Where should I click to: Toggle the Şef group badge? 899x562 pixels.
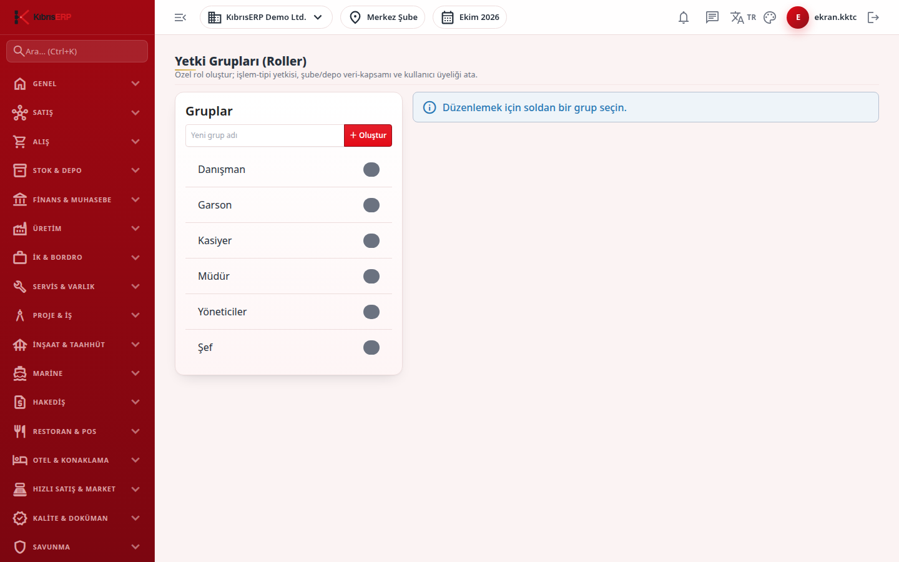point(371,347)
